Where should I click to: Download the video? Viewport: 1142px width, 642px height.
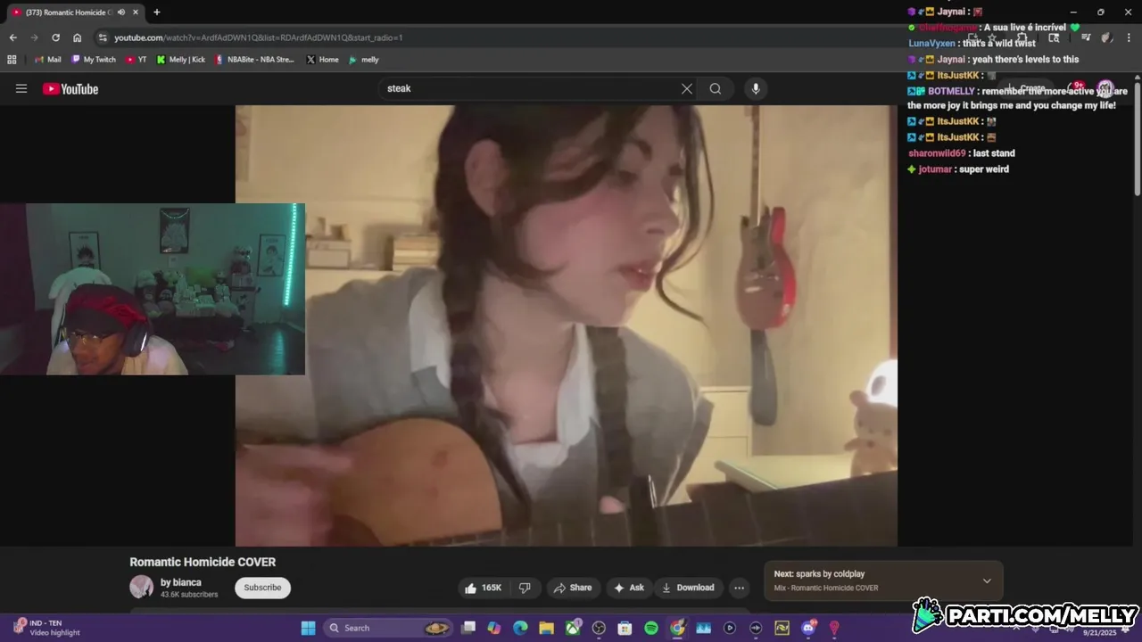click(x=688, y=588)
